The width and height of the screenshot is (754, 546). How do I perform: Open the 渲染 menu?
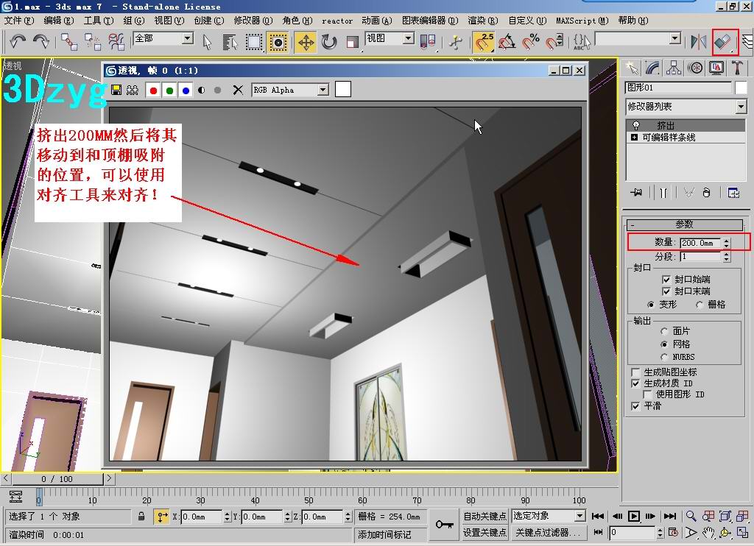pos(483,21)
